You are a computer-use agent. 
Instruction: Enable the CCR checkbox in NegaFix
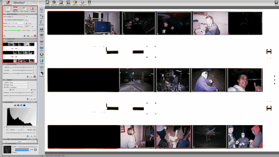tap(10, 90)
